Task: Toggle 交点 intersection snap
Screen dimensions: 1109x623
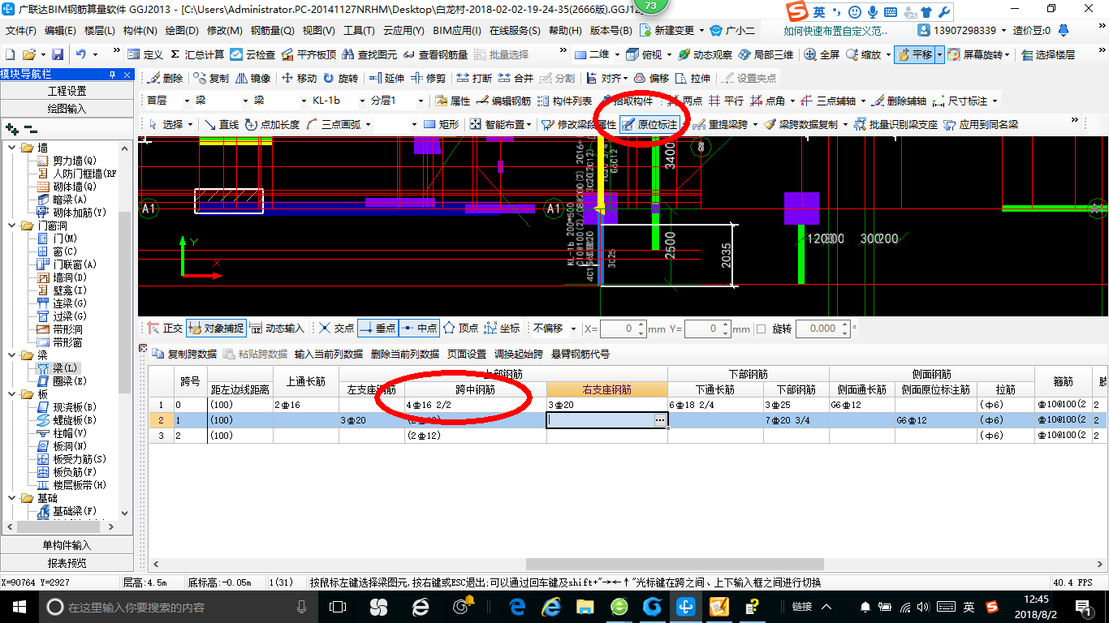Action: coord(336,329)
